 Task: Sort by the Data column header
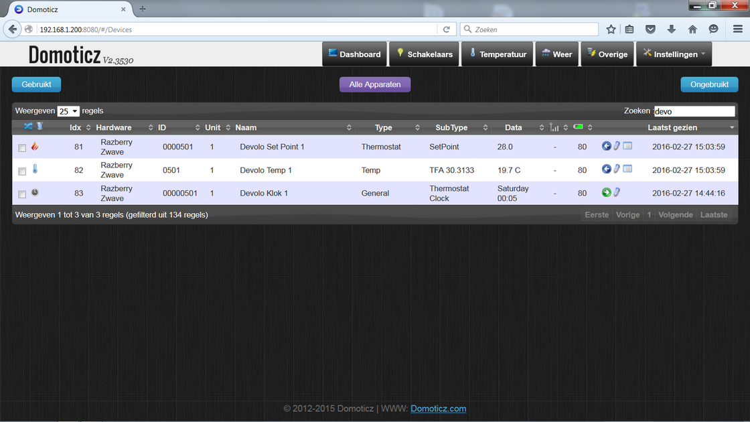click(x=513, y=127)
